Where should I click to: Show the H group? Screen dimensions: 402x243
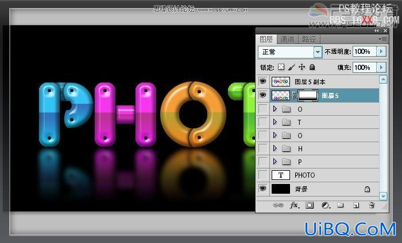(x=263, y=148)
